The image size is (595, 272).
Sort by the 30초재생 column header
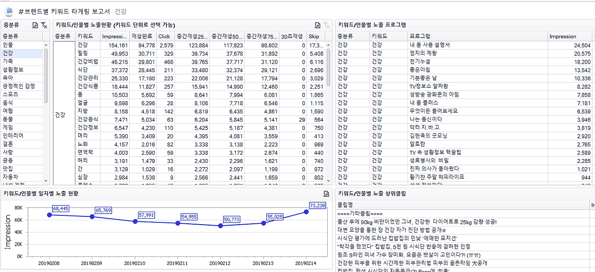click(293, 36)
